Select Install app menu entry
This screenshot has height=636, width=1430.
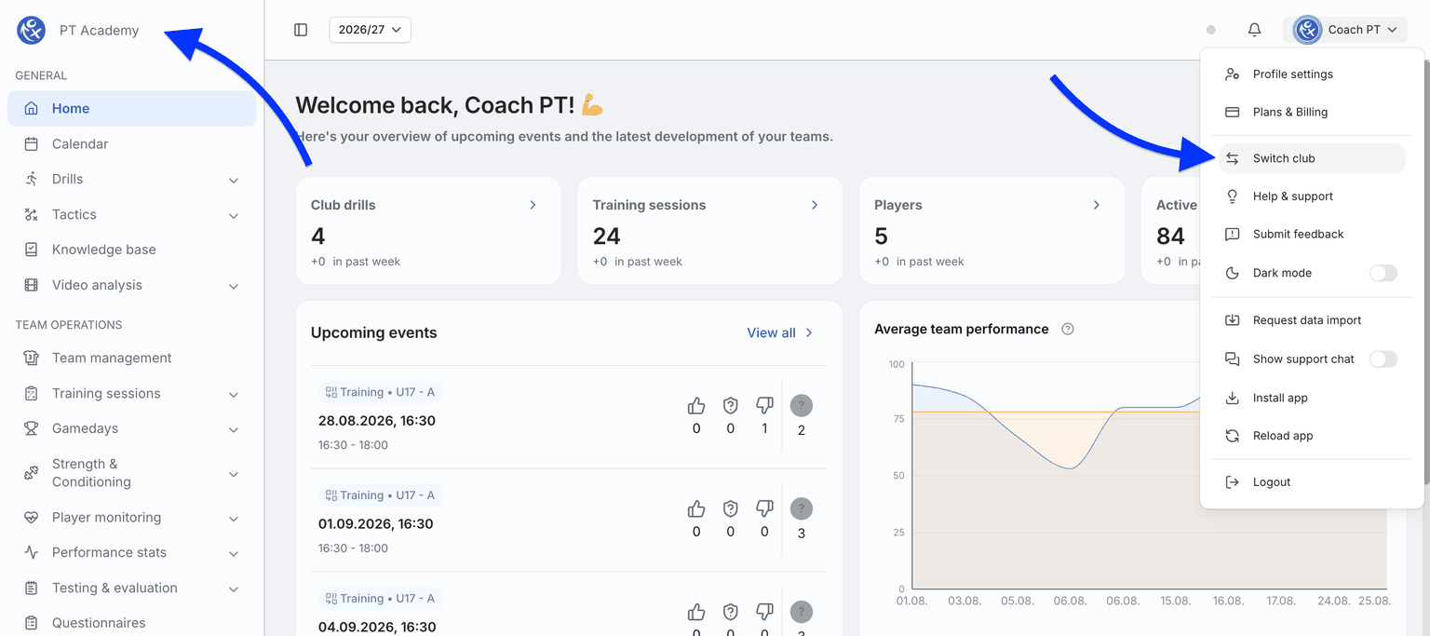(x=1312, y=398)
